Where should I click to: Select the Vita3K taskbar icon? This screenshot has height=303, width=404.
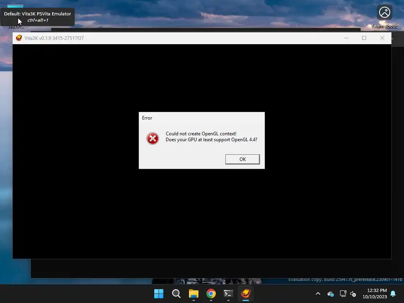point(246,294)
